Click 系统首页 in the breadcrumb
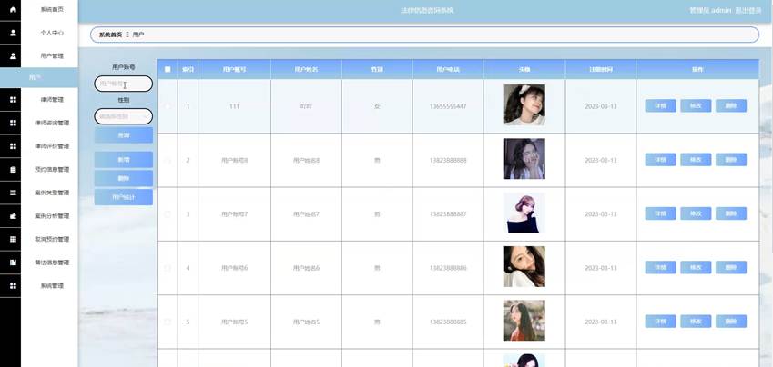Screen dimensions: 773x367 coord(110,35)
